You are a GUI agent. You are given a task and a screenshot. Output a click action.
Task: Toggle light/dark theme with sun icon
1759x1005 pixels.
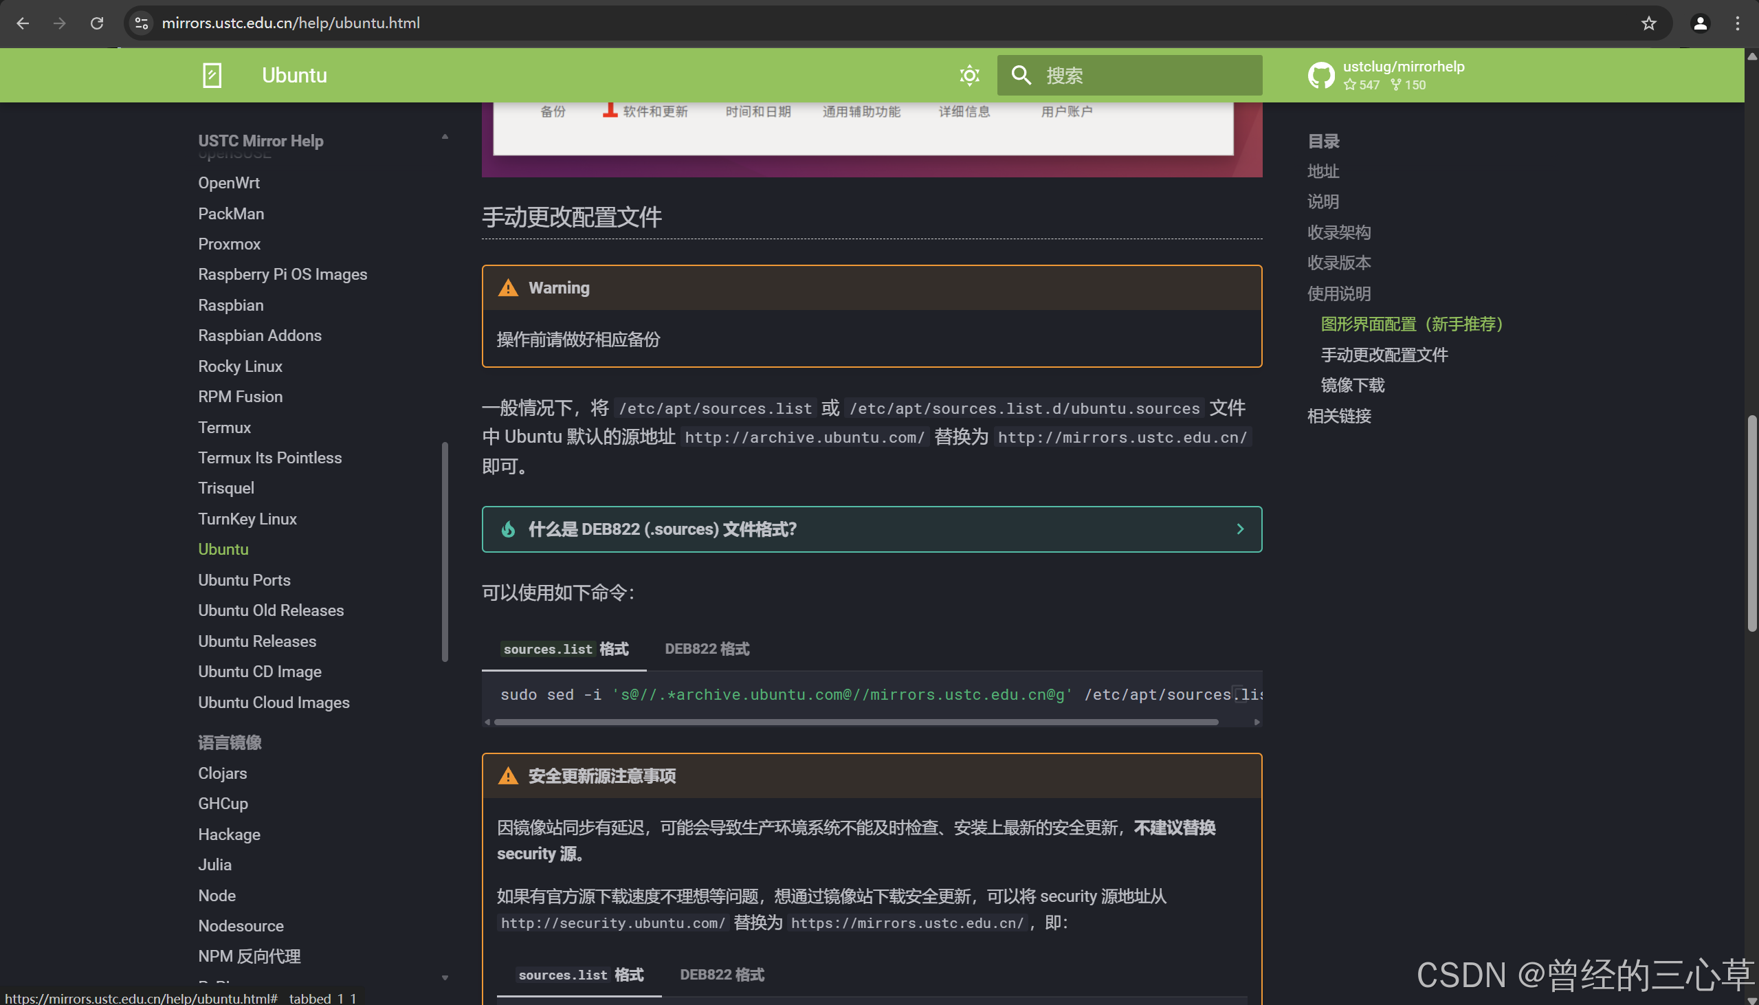coord(969,75)
